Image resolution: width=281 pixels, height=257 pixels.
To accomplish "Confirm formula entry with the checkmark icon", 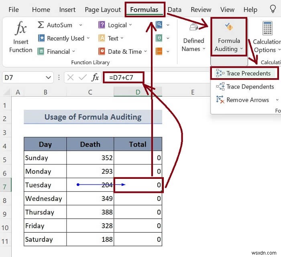I will (x=83, y=77).
